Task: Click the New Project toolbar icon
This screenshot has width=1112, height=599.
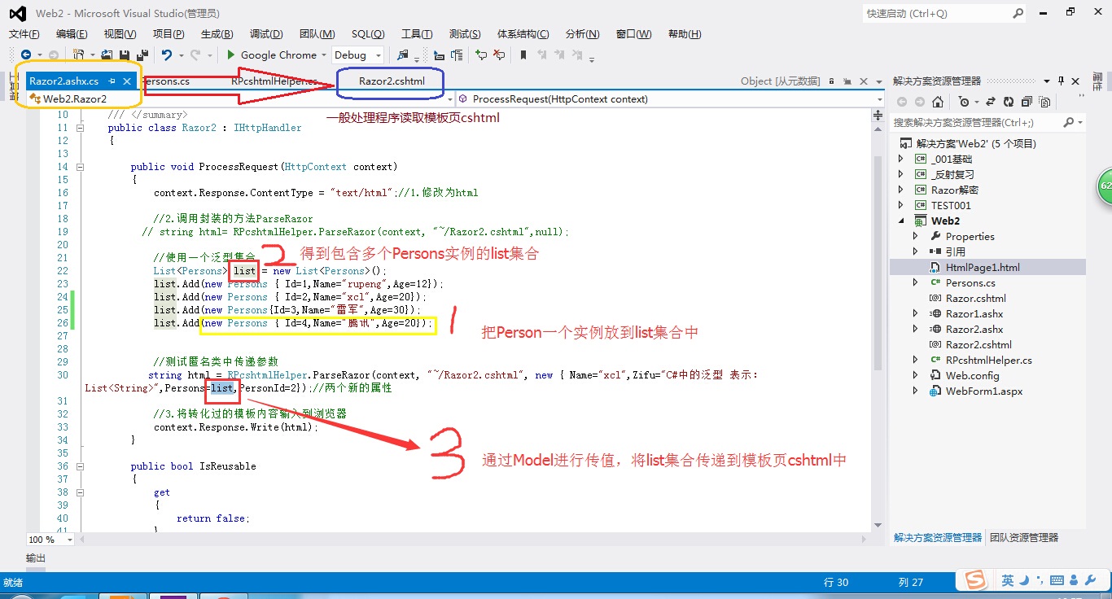Action: (79, 55)
